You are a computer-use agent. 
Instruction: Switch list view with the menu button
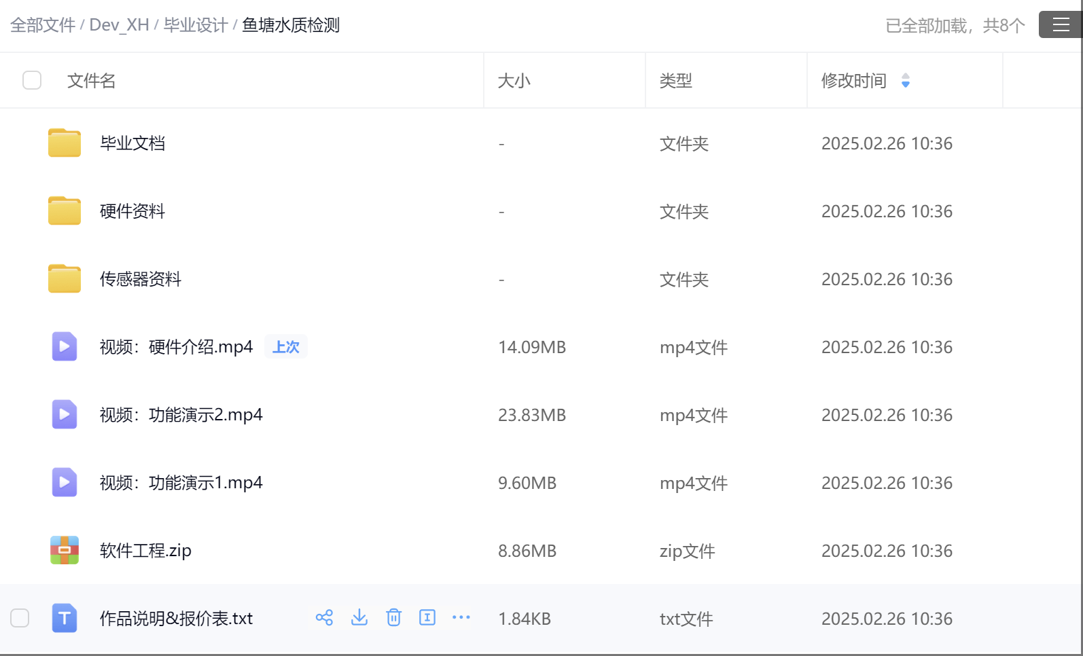1061,25
